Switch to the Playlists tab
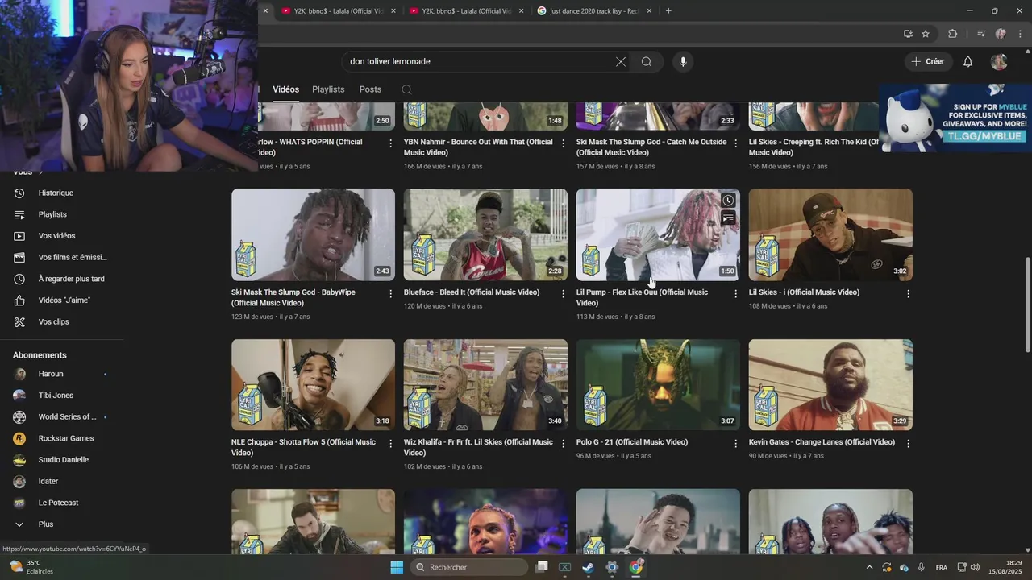This screenshot has height=580, width=1032. coord(328,89)
